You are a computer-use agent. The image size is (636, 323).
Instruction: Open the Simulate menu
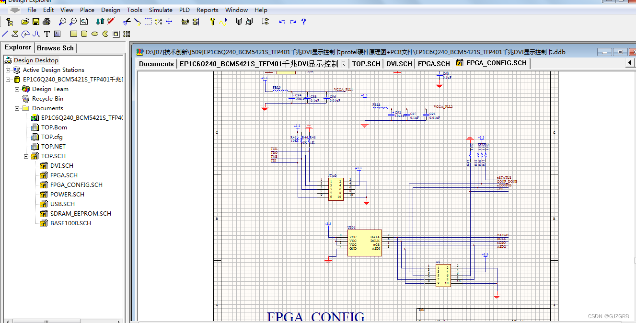[161, 10]
